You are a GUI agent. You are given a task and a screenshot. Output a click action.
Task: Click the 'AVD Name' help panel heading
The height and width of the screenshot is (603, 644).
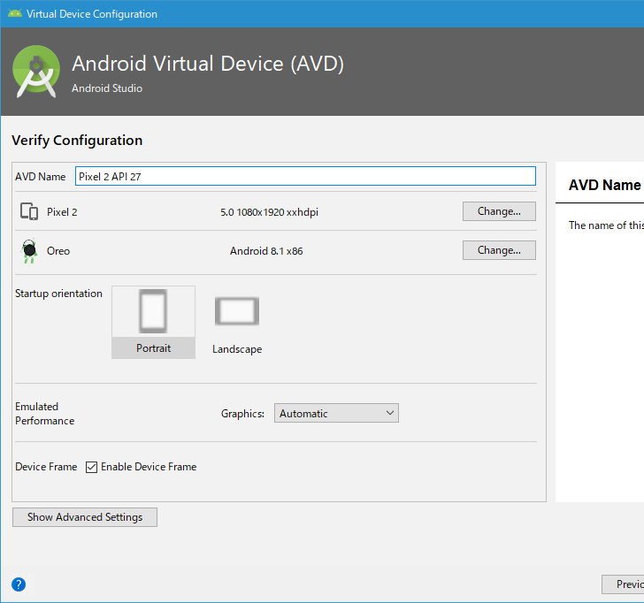point(604,185)
